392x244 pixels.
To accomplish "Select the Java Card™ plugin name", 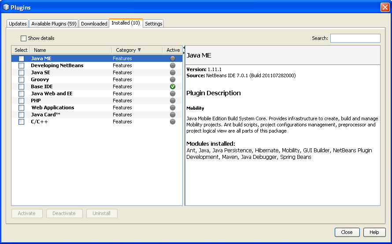I will coord(45,115).
